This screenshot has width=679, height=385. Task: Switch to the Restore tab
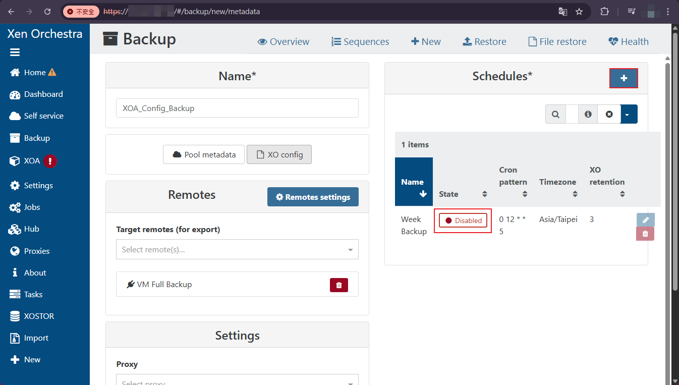click(x=484, y=42)
